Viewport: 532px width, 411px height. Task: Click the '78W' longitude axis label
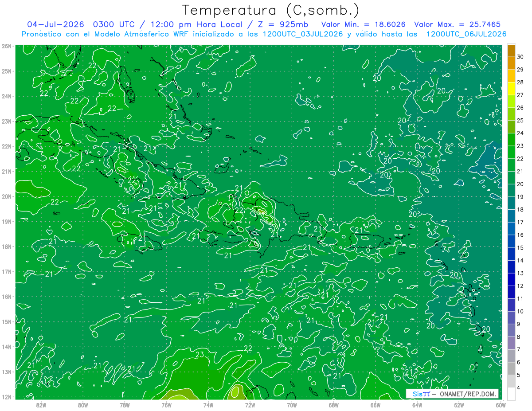click(125, 405)
